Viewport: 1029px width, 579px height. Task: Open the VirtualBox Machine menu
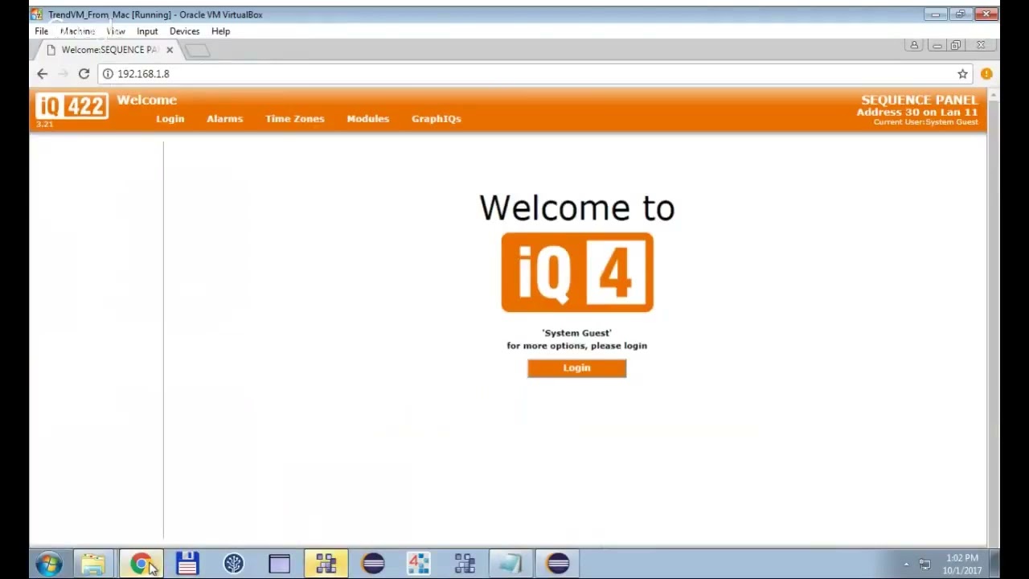pyautogui.click(x=77, y=31)
